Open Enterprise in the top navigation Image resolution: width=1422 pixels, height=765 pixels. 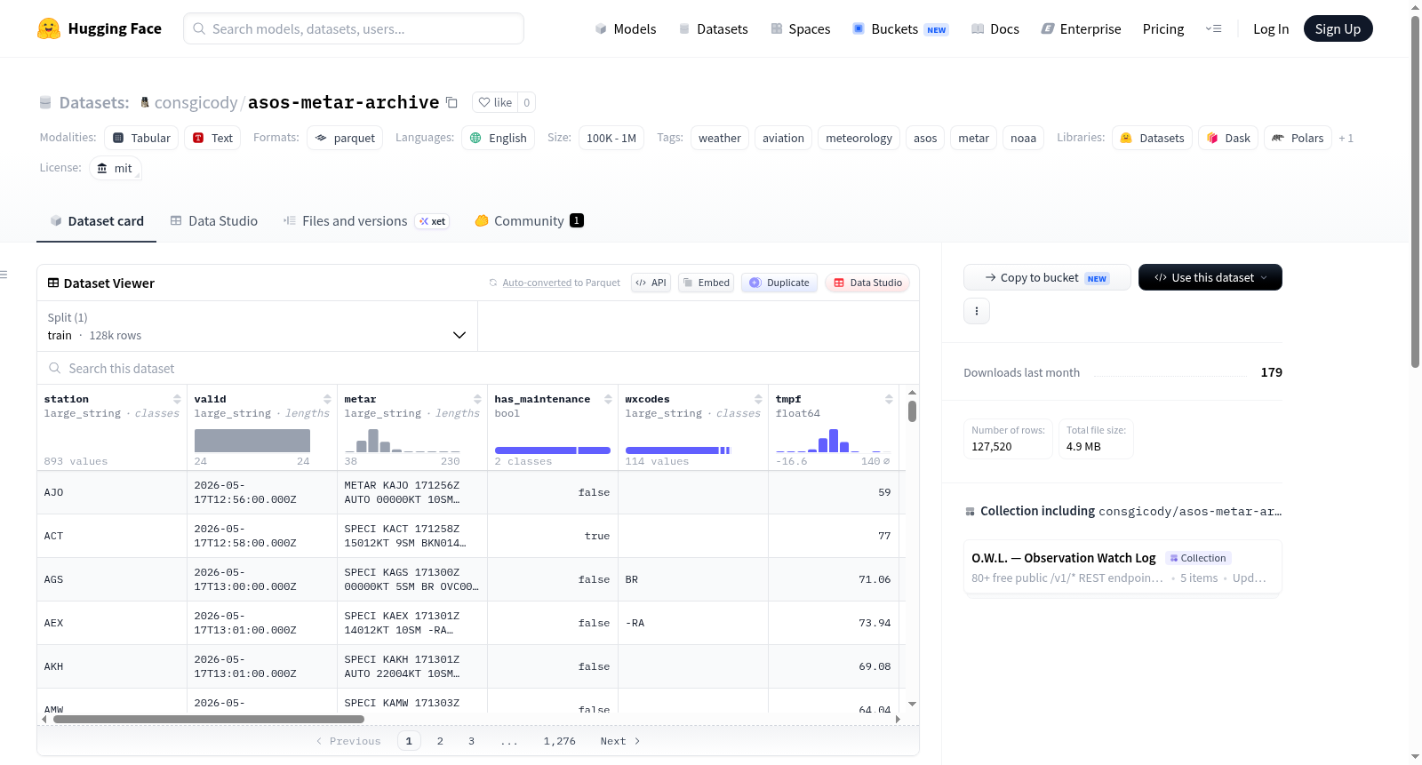click(x=1082, y=28)
